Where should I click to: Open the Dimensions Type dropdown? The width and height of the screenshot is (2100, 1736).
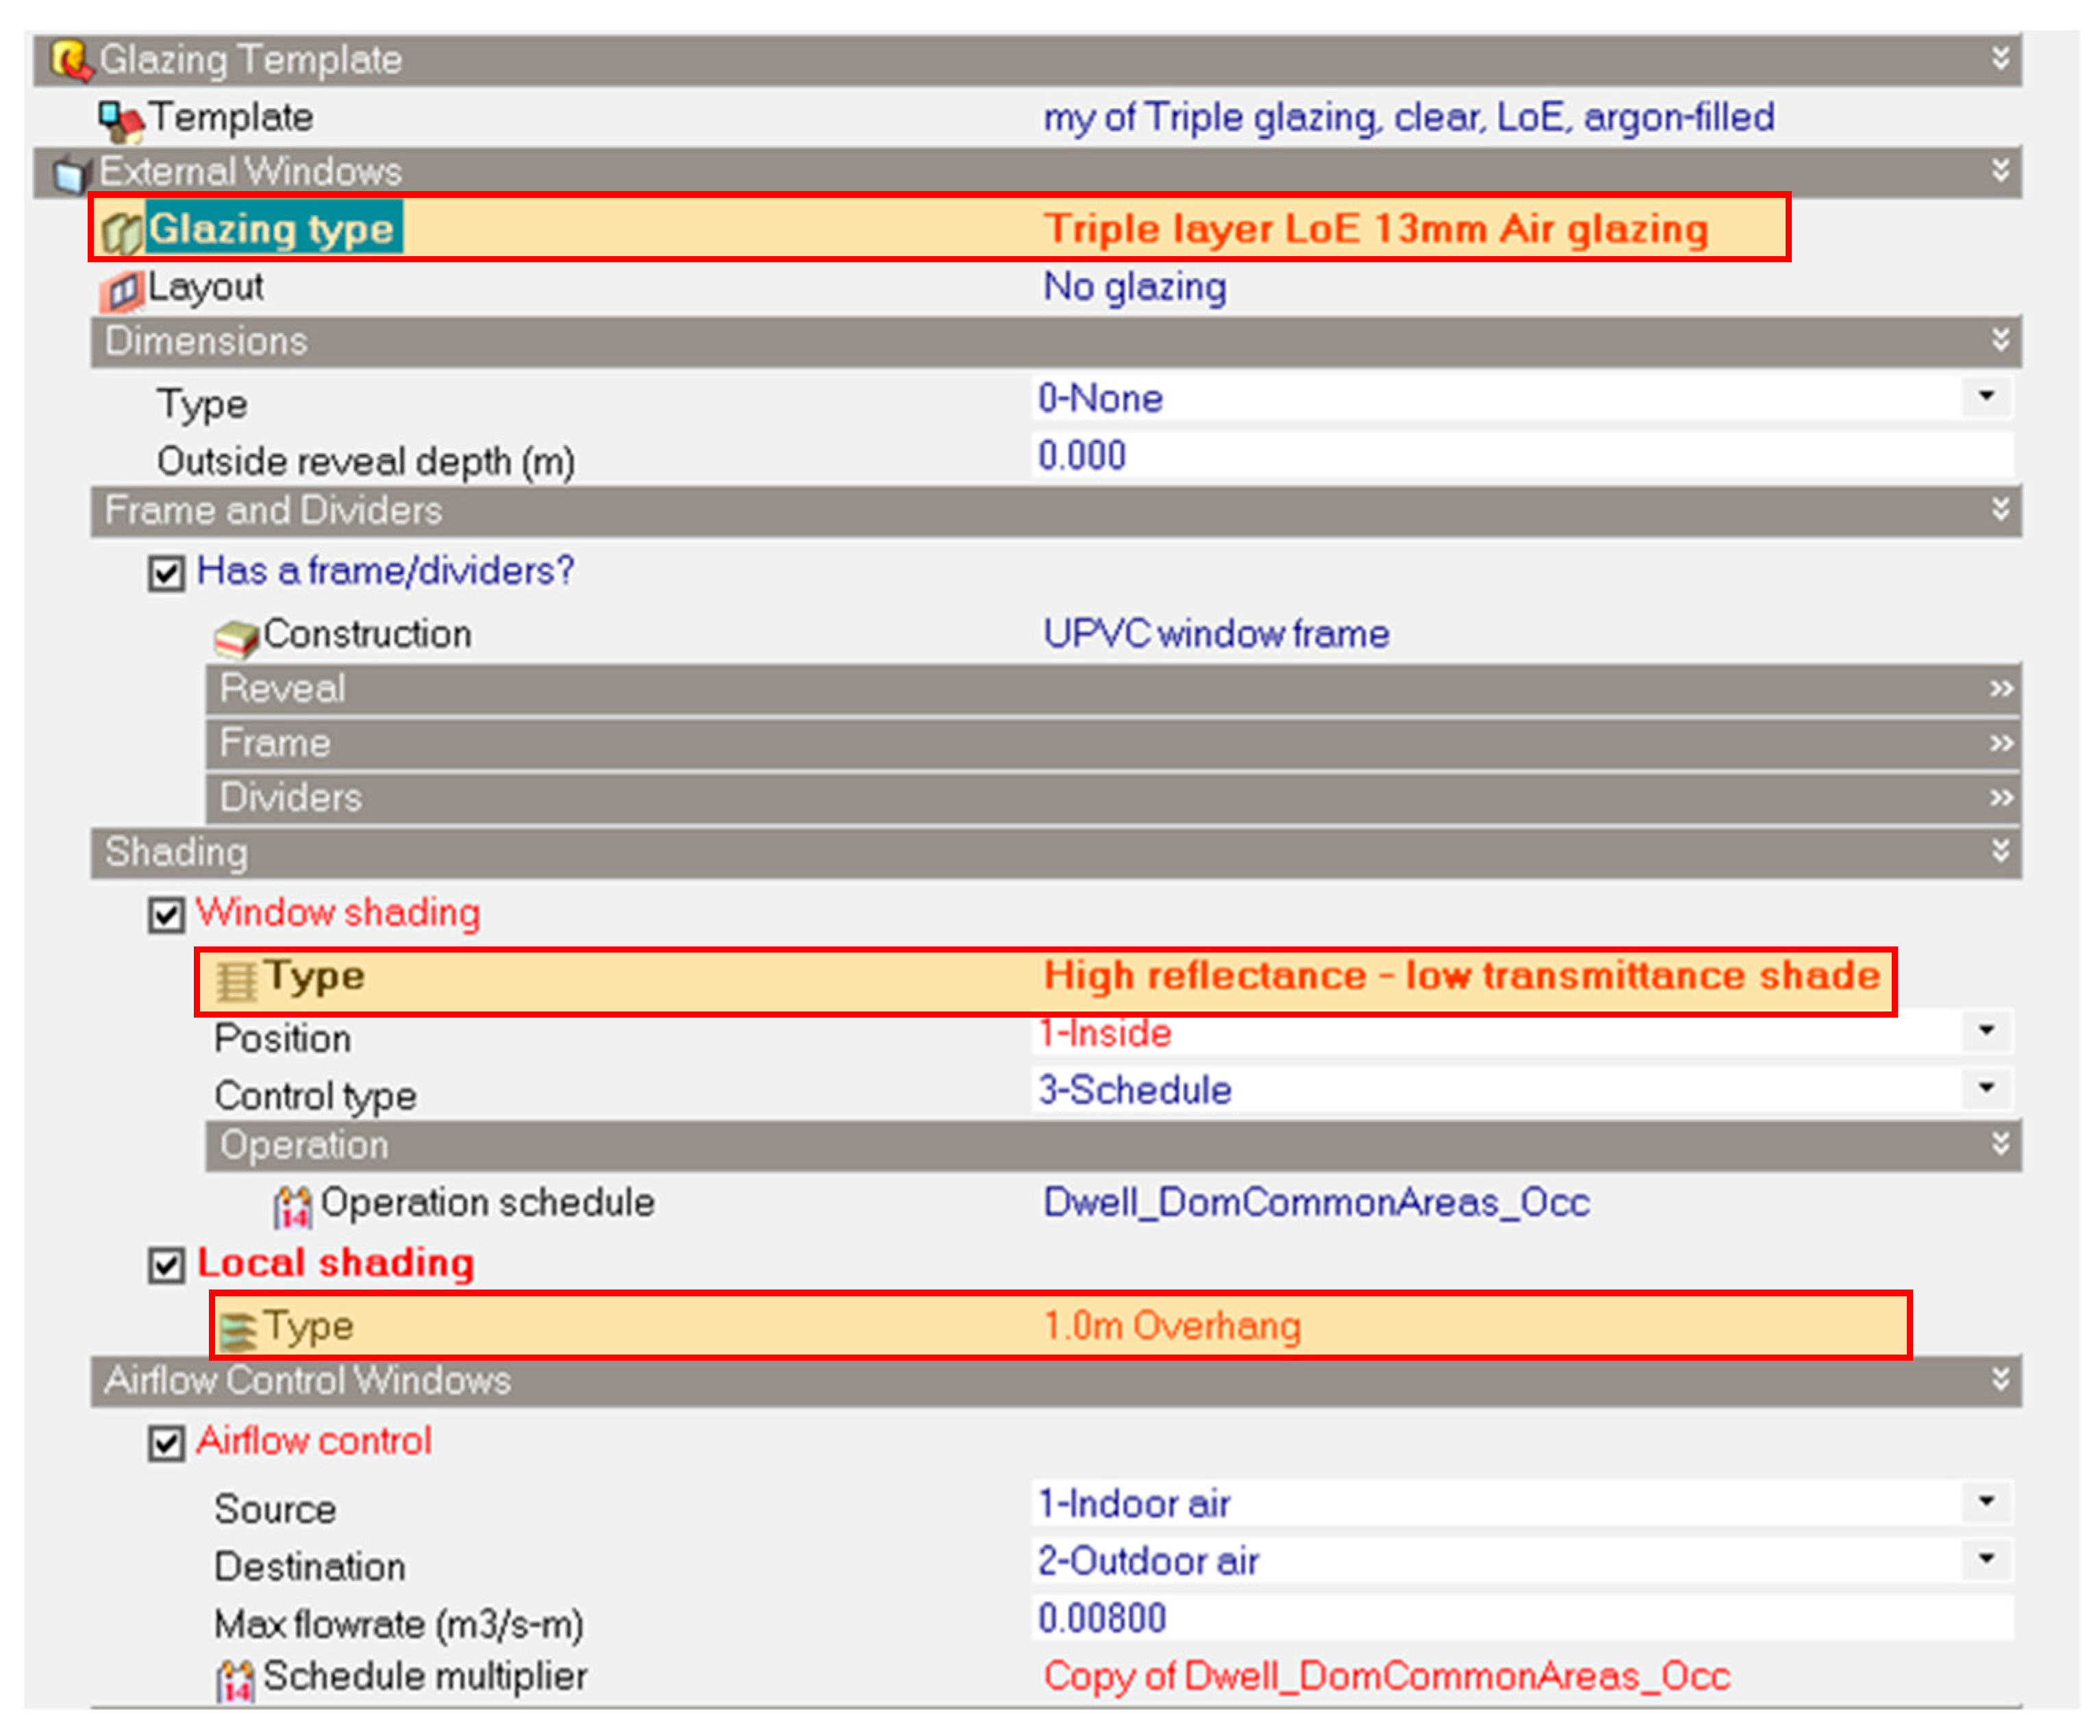click(x=1986, y=397)
